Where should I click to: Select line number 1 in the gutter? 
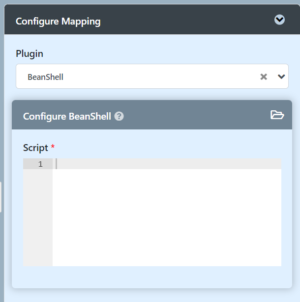pos(40,164)
